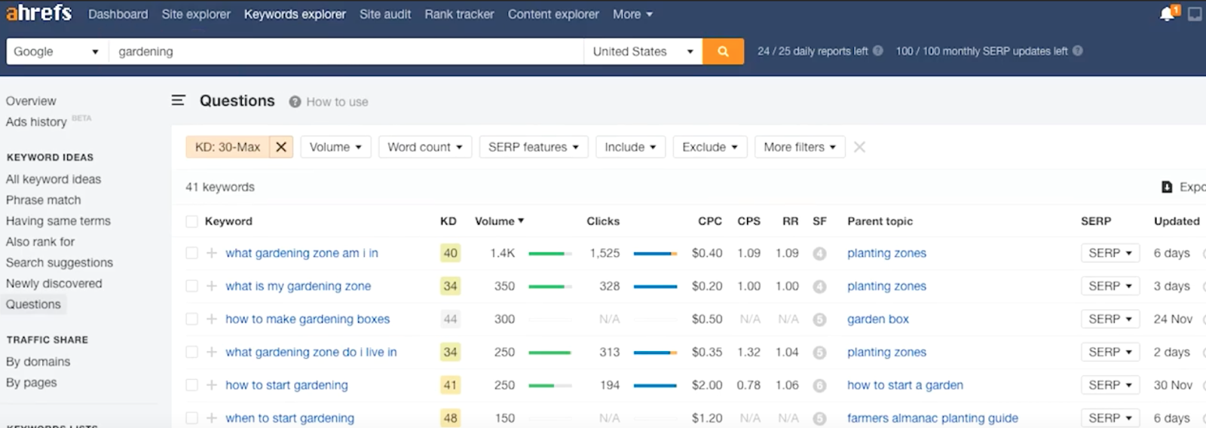Click the 'when to start gardening' keyword link
The height and width of the screenshot is (428, 1206).
pos(289,418)
